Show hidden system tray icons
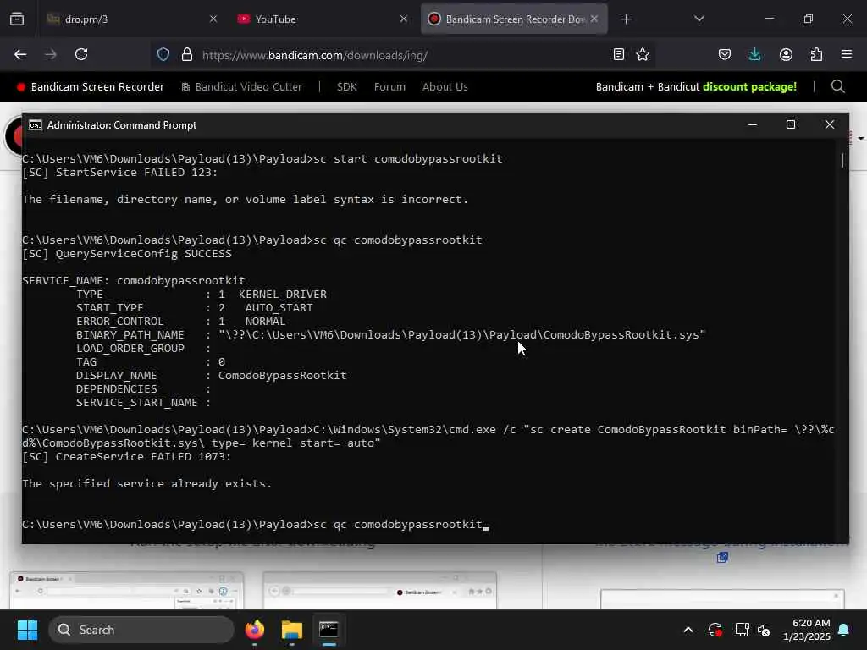867x650 pixels. (688, 630)
